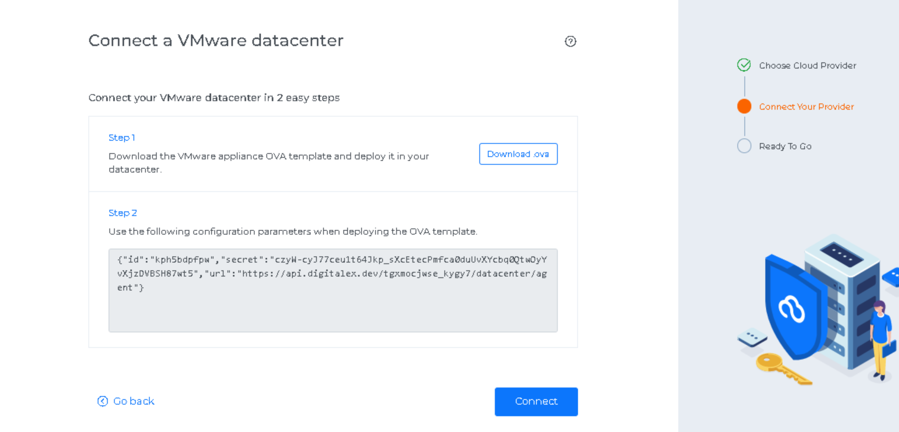The height and width of the screenshot is (432, 899).
Task: Click the Connect a VMware datacenter title
Action: 216,40
